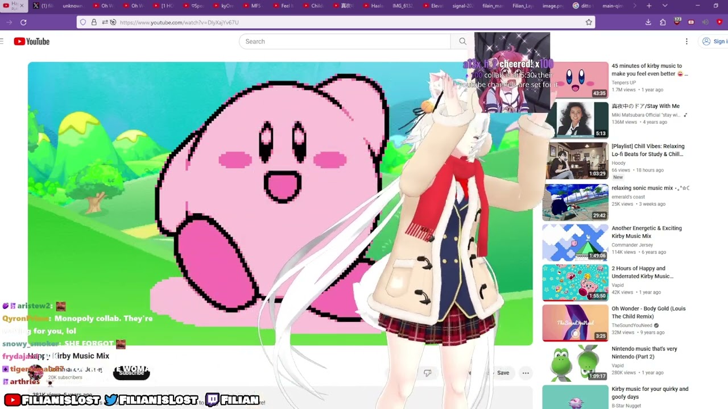The image size is (728, 409).
Task: Switch to the 'unknown' tab
Action: click(x=72, y=6)
